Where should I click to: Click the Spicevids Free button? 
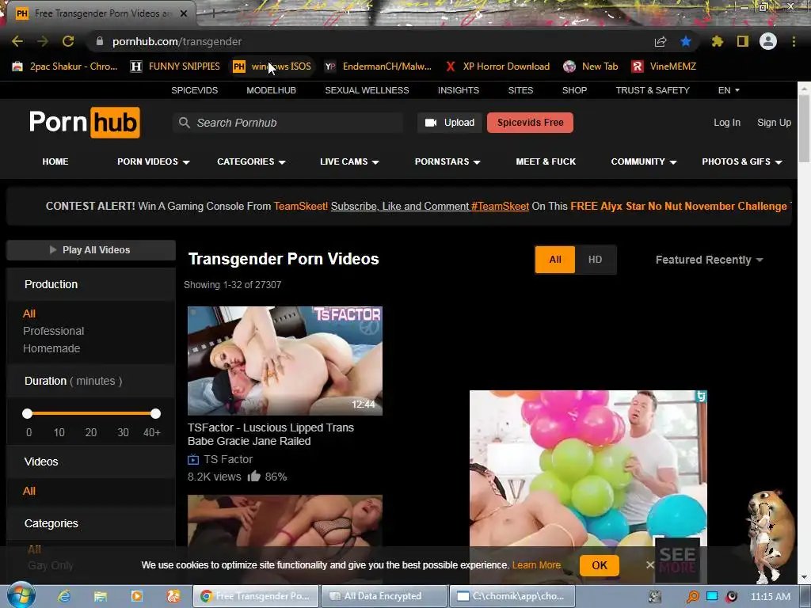530,123
